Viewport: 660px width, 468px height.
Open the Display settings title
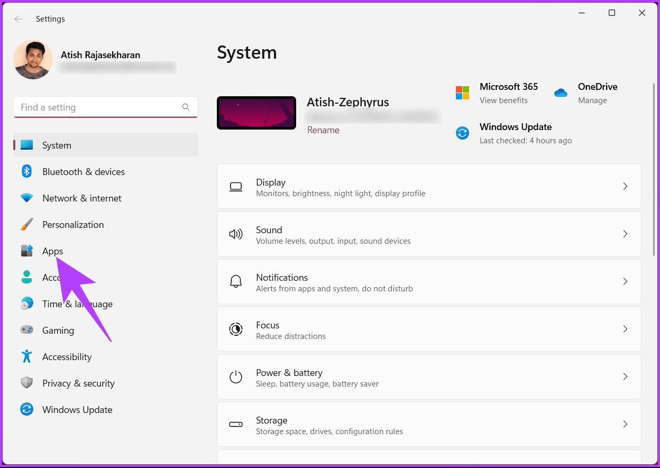coord(271,182)
